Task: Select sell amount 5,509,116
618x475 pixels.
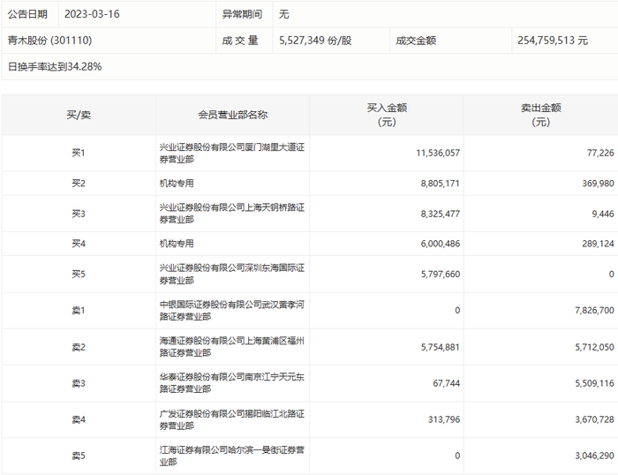Action: coord(594,383)
